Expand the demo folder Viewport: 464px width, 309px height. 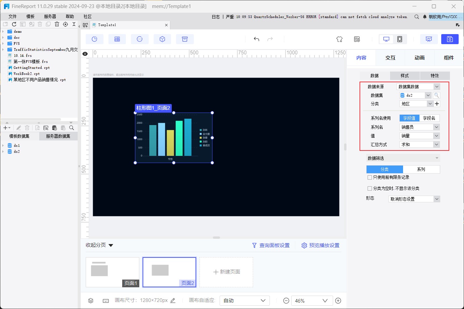click(3, 31)
